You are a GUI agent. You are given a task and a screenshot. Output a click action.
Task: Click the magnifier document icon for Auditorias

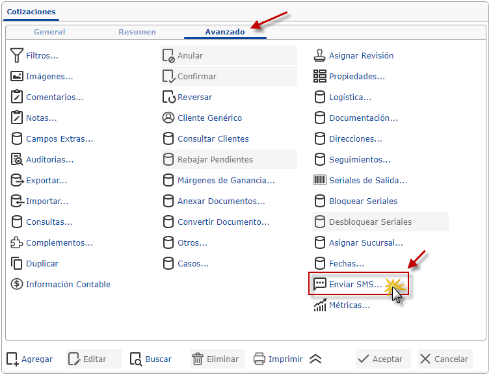(17, 159)
